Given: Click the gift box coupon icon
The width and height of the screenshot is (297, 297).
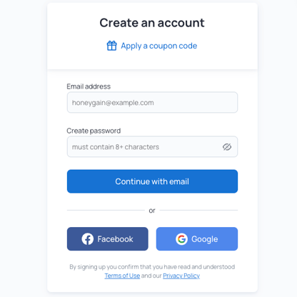Looking at the screenshot, I should 111,46.
